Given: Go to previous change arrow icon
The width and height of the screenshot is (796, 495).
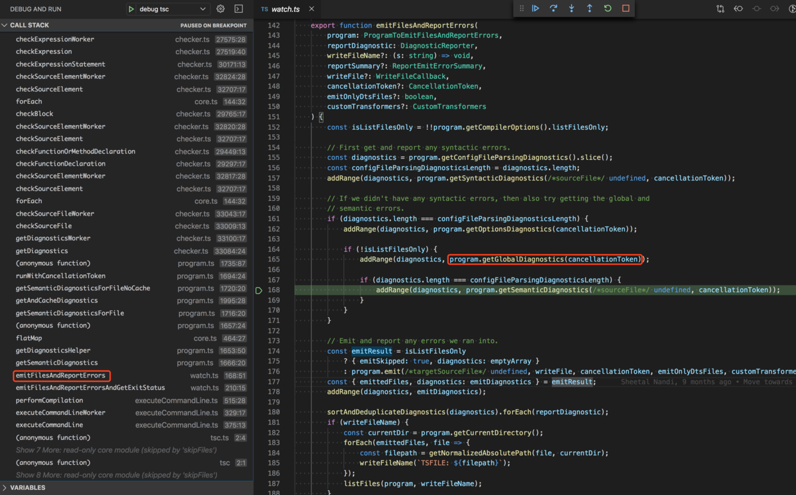Looking at the screenshot, I should (x=738, y=9).
